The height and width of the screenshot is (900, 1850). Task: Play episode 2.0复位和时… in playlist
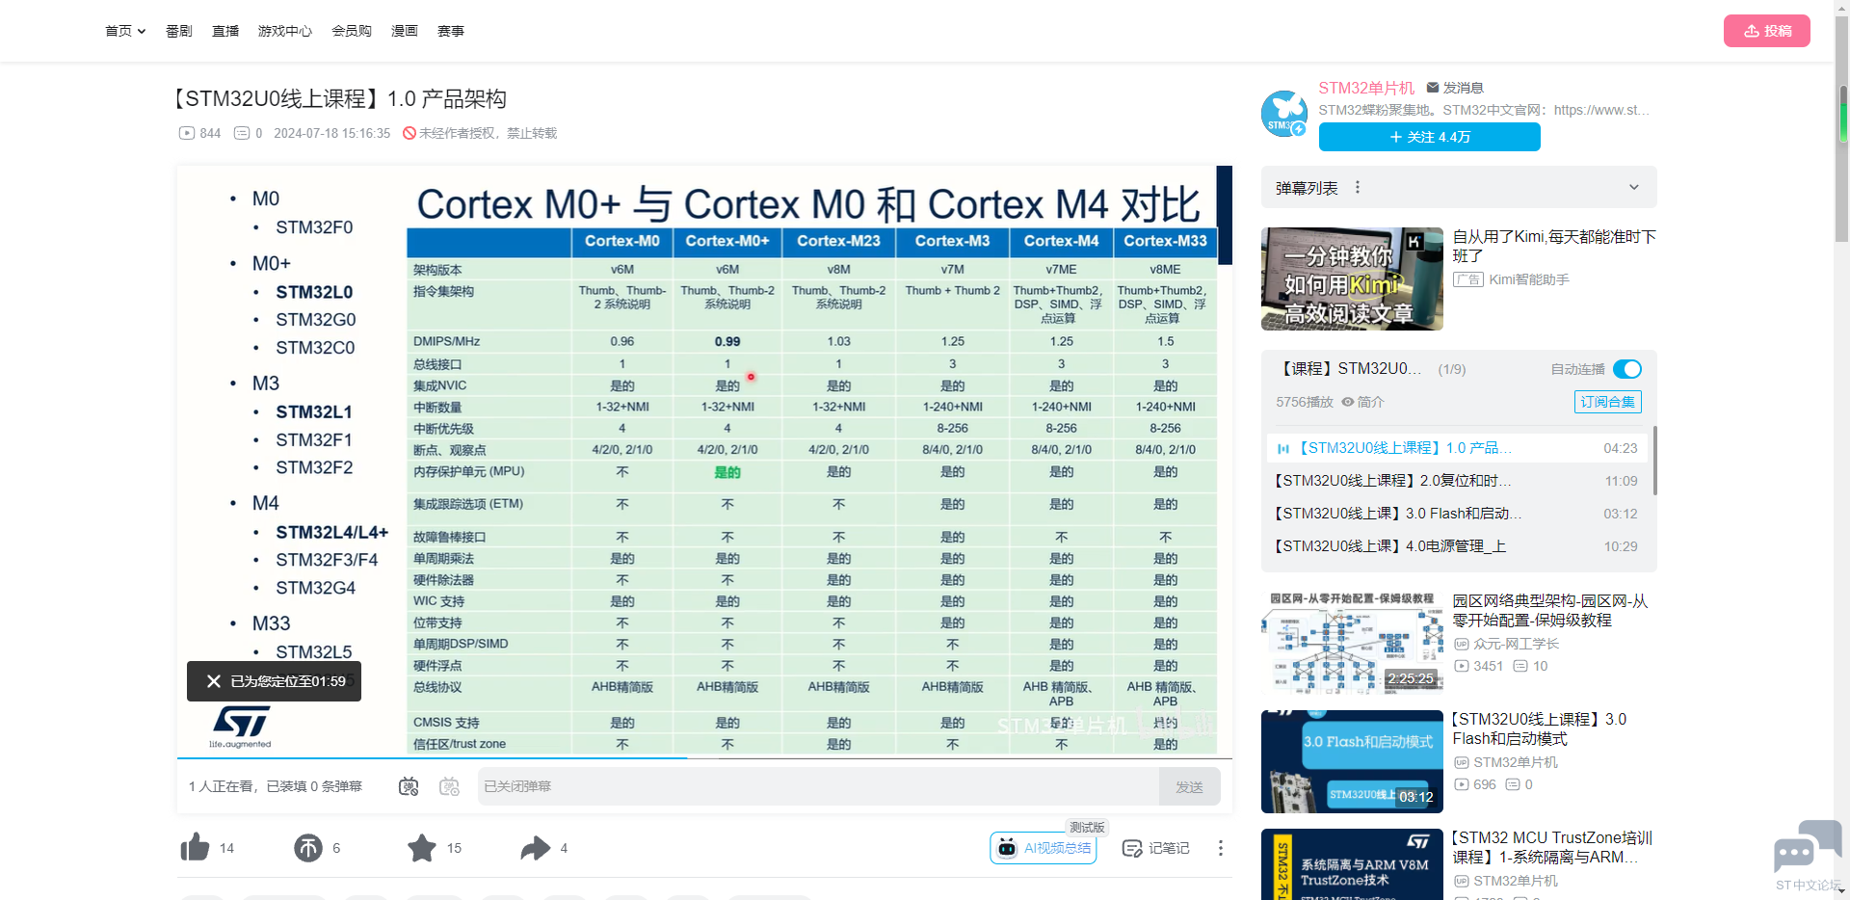click(x=1456, y=481)
